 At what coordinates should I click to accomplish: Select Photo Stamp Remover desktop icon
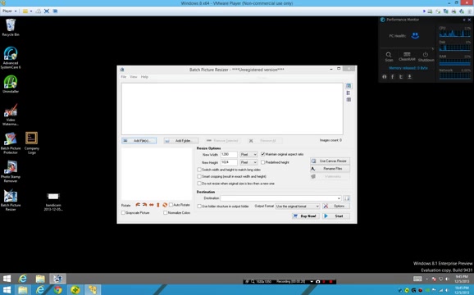point(11,171)
